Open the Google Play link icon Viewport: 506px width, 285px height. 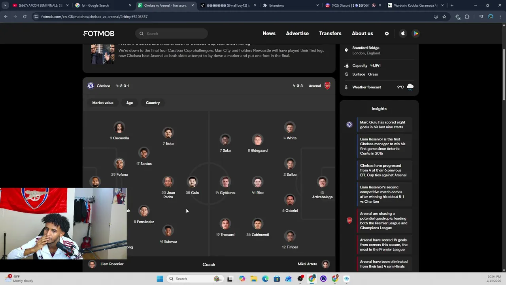click(x=416, y=34)
